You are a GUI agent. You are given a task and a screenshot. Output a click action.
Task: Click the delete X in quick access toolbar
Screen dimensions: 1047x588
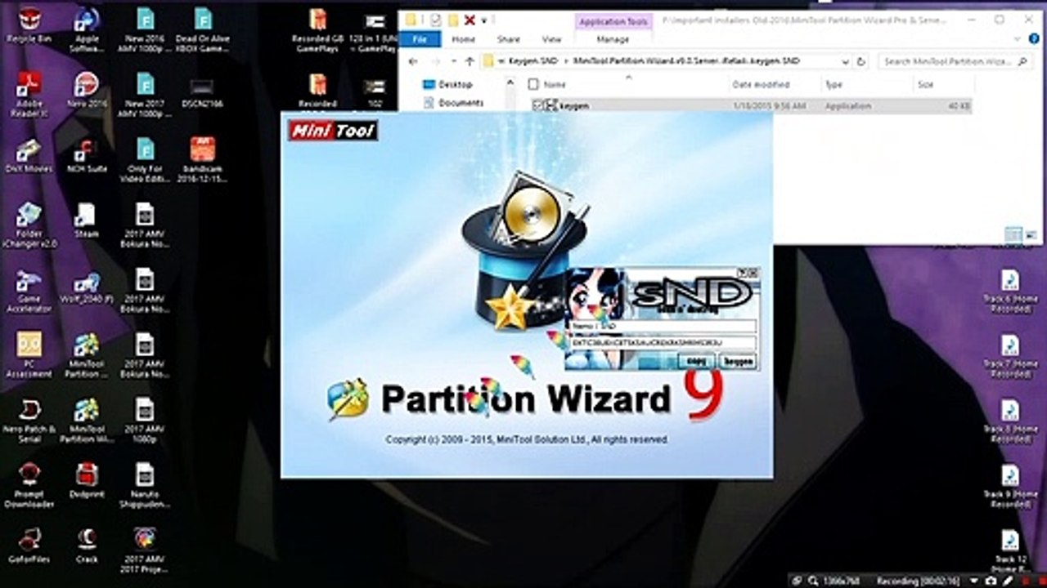(x=469, y=20)
